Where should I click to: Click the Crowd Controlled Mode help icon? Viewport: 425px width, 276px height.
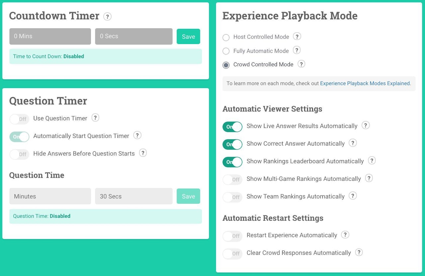pos(301,64)
